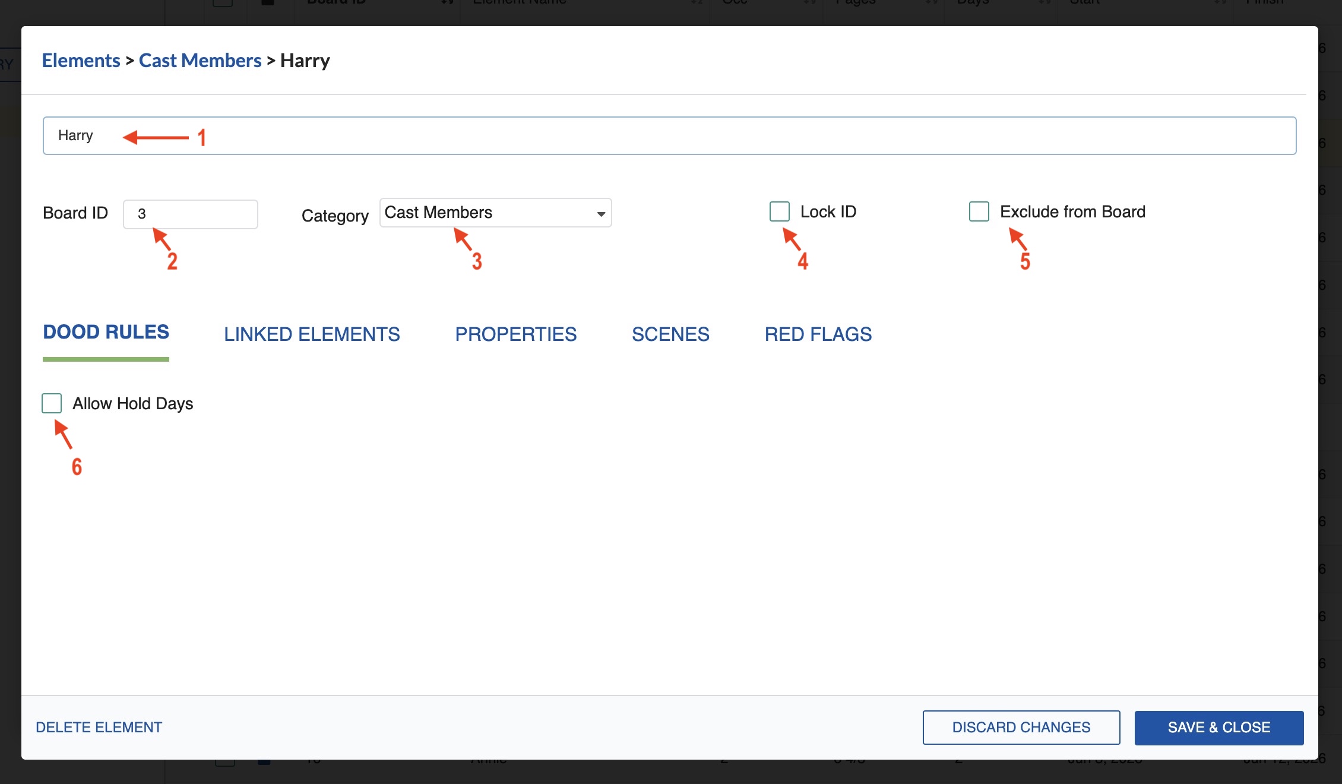Click the Category dropdown arrow
1342x784 pixels.
point(601,214)
